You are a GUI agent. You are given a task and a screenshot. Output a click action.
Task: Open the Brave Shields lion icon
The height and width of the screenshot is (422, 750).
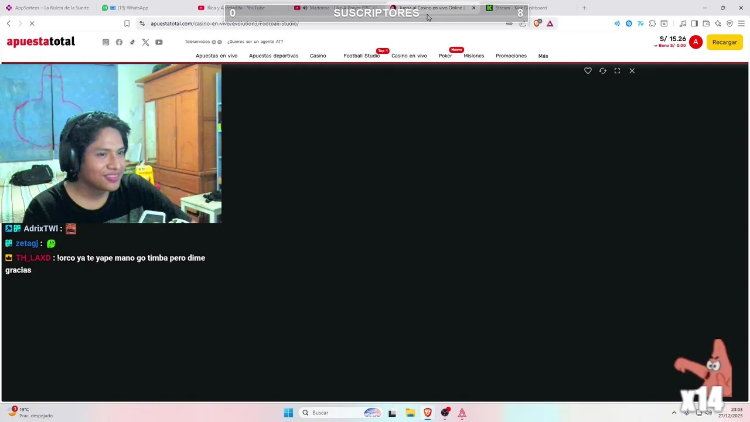click(x=537, y=23)
